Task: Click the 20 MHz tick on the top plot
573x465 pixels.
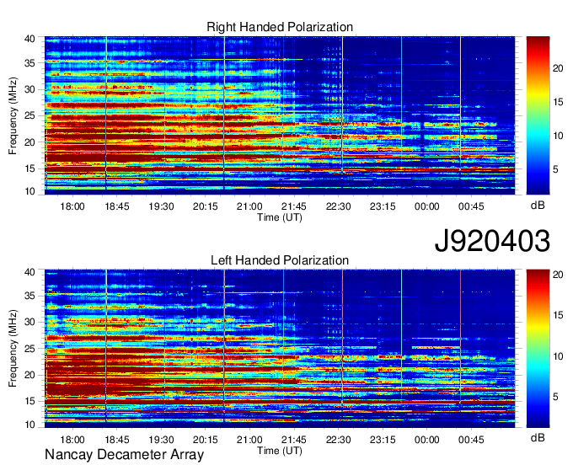Action: pyautogui.click(x=30, y=142)
